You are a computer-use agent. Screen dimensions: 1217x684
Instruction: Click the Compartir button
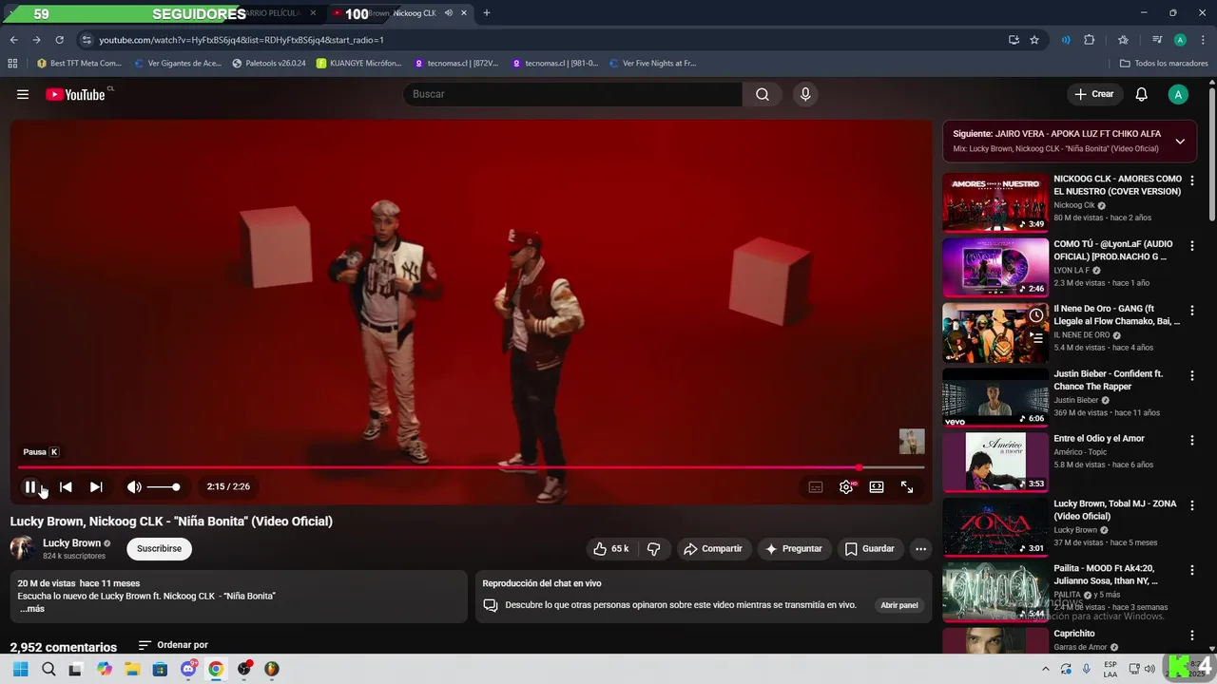(x=713, y=549)
